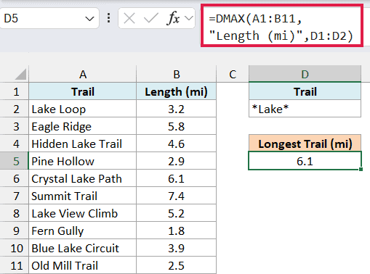Screen dimensions: 370x274
Task: Click the Longest Trail (mi) header cell
Action: 305,144
